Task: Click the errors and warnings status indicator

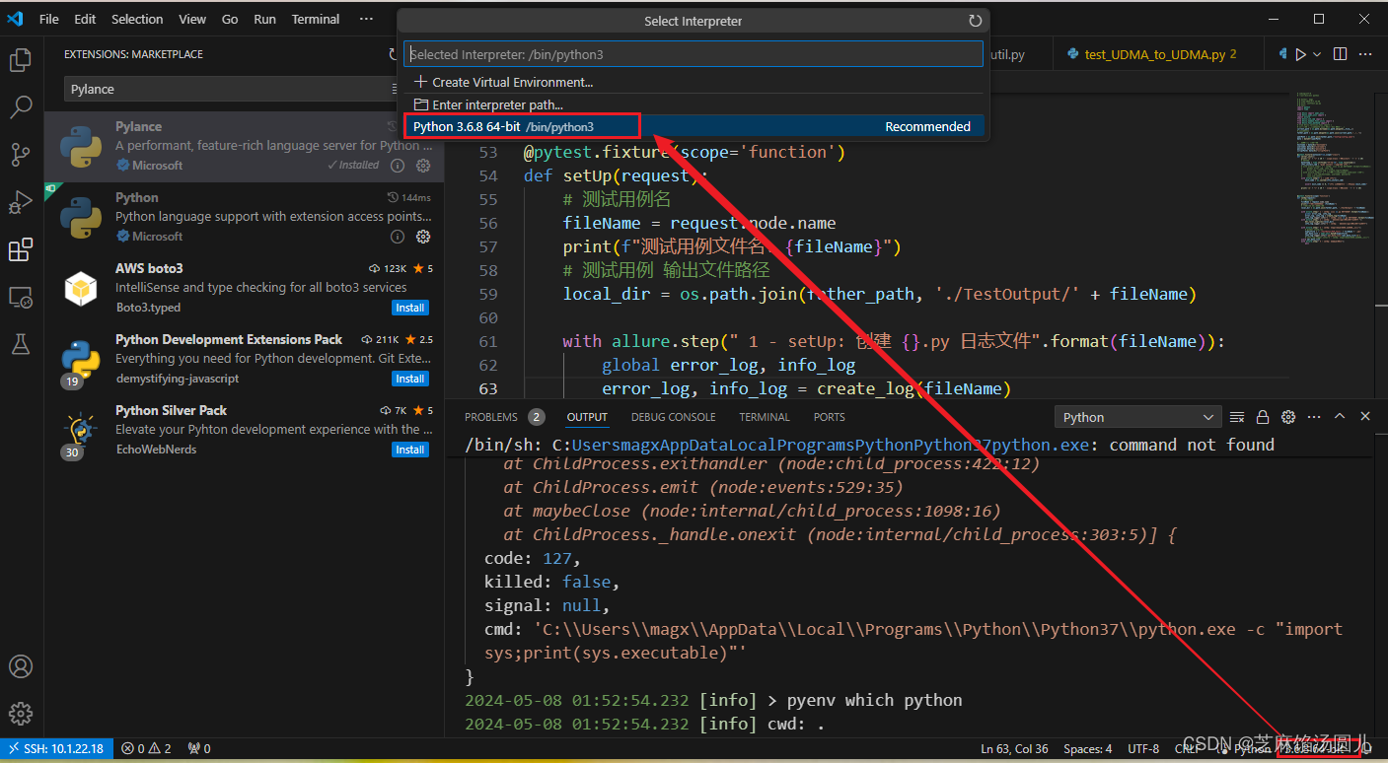Action: [x=147, y=748]
